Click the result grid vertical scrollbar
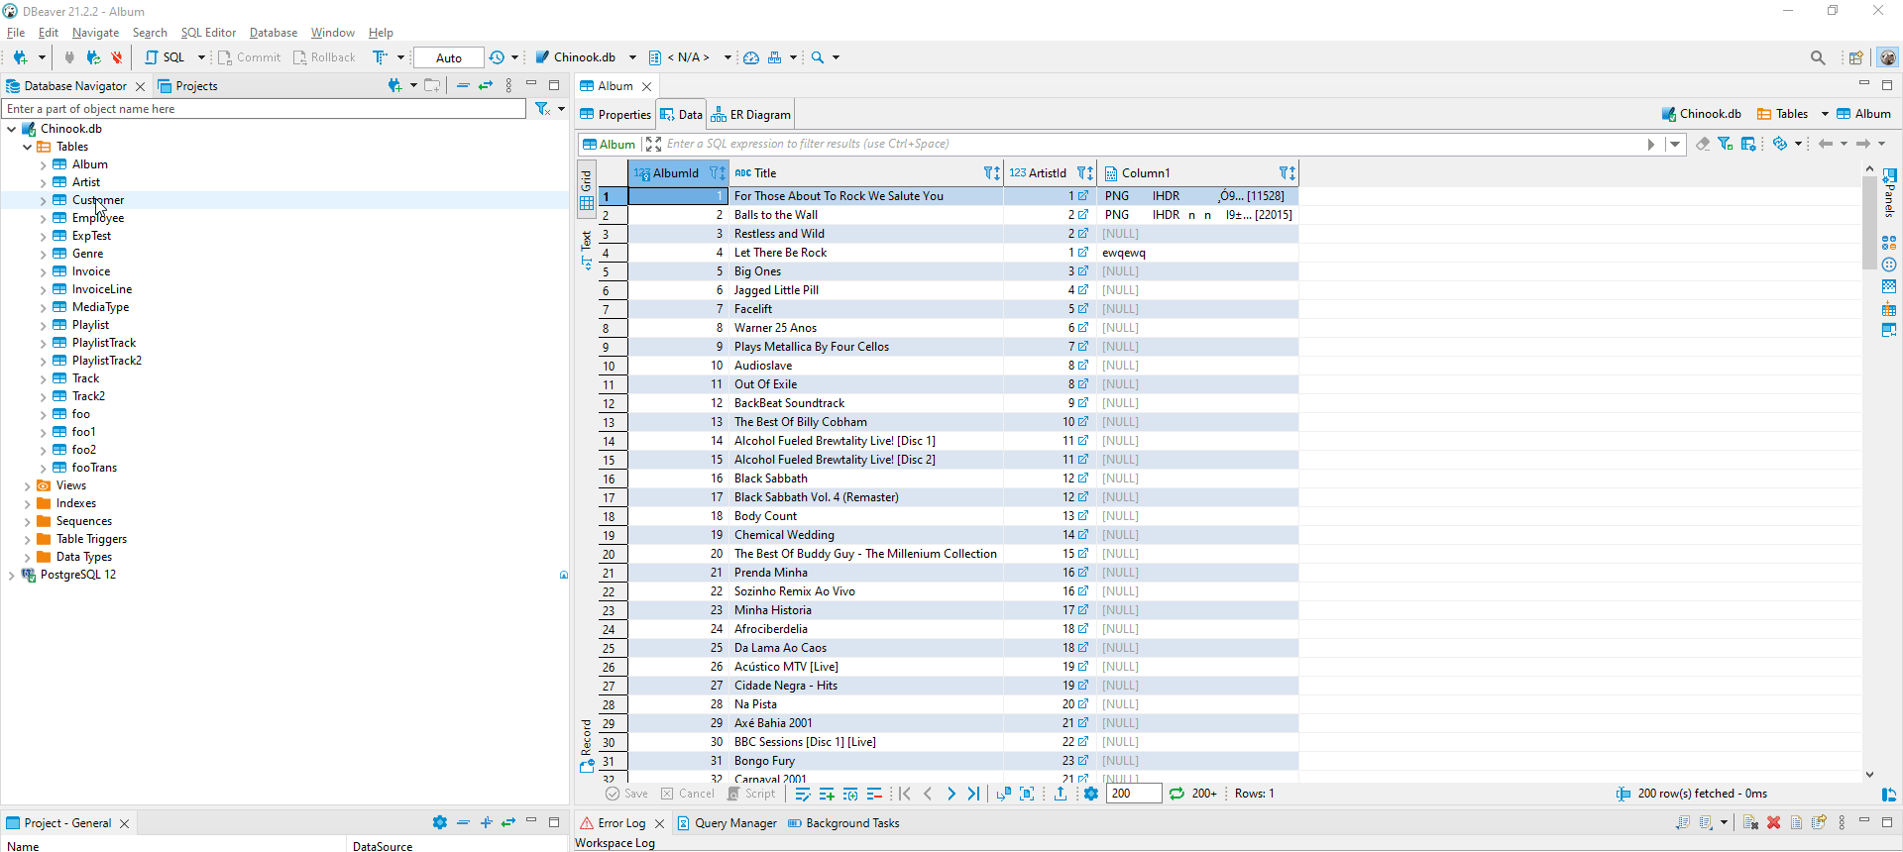The height and width of the screenshot is (852, 1903). click(x=1869, y=224)
